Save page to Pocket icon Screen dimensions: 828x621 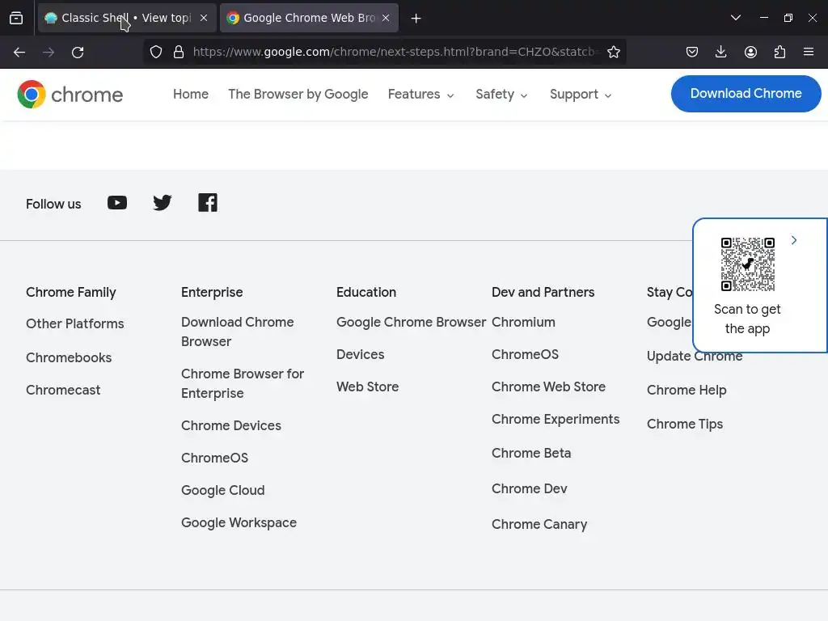tap(692, 53)
